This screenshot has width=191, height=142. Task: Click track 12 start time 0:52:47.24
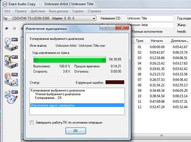pos(157,107)
